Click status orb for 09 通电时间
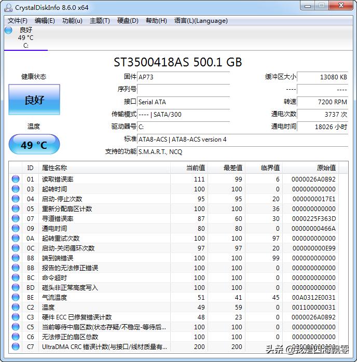 click(16, 228)
